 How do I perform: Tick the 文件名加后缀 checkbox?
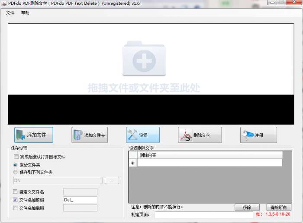coord(15,208)
